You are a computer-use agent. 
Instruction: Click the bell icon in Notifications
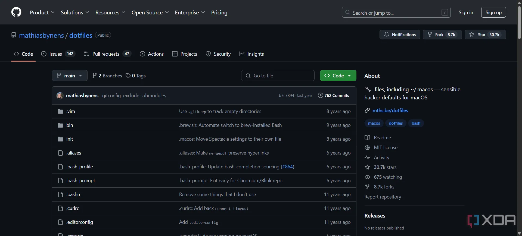[x=386, y=34]
